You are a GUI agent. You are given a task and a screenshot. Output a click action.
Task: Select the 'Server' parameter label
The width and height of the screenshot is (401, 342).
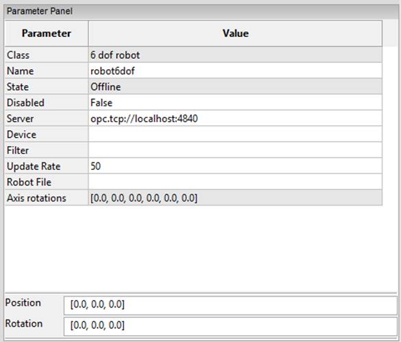[47, 119]
